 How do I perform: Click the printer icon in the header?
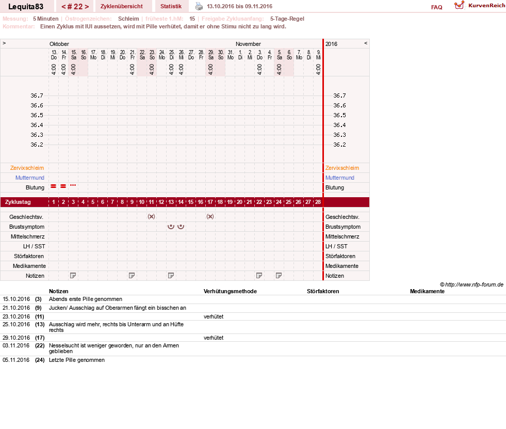[x=199, y=6]
